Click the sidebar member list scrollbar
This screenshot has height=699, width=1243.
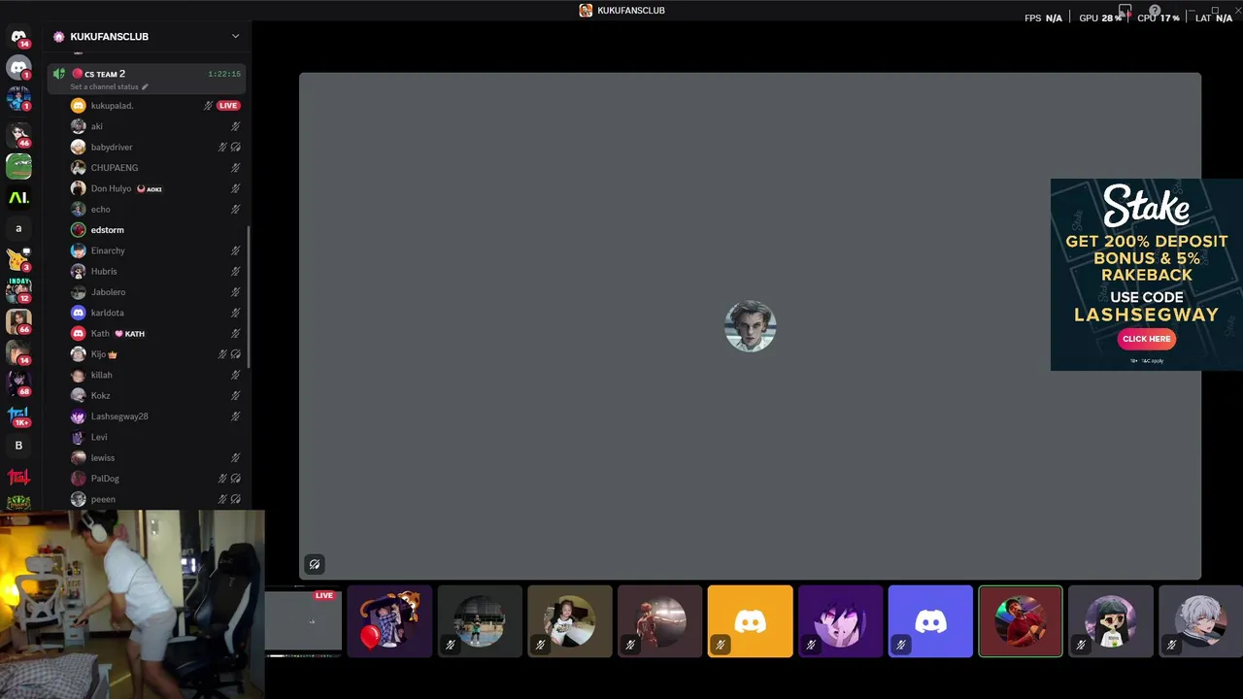(x=249, y=297)
